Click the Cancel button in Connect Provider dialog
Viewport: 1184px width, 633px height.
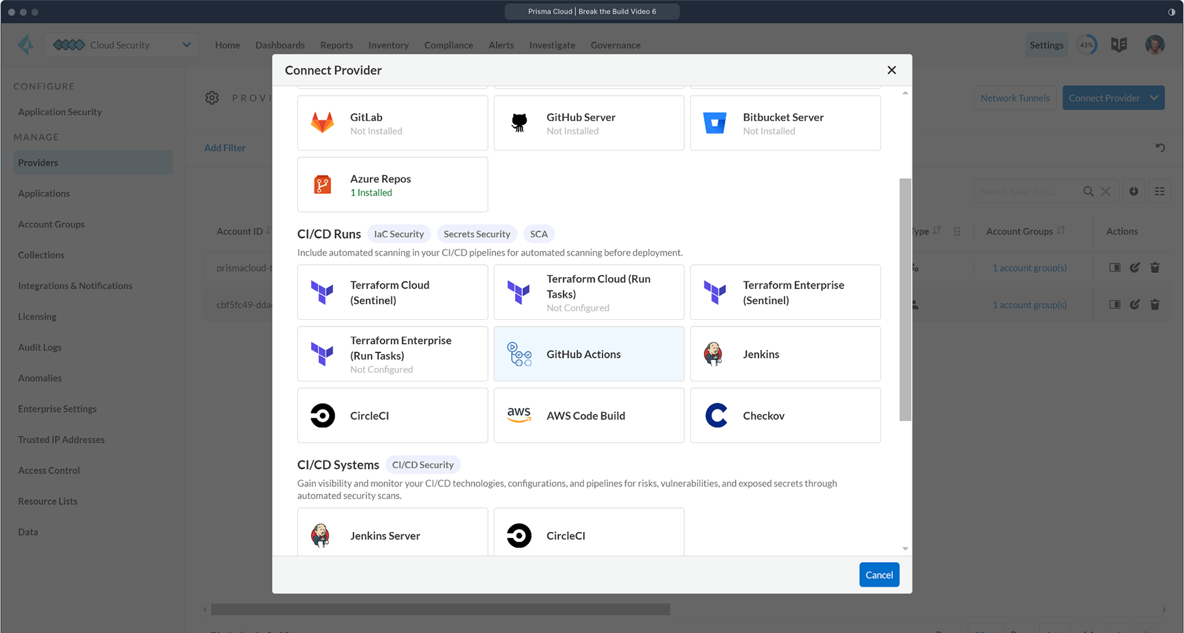click(879, 574)
